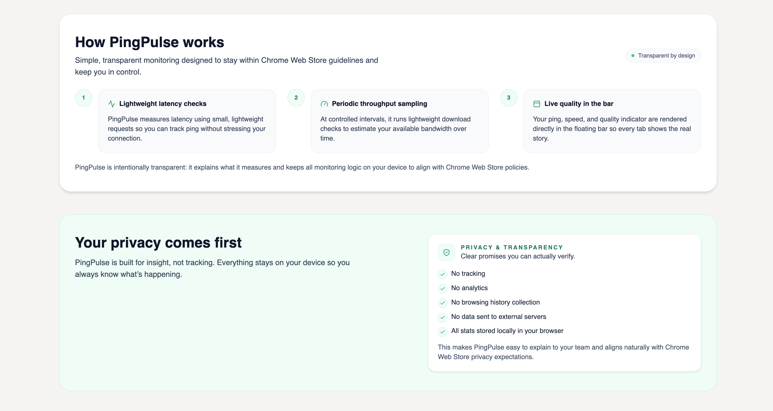Click the throughput gauge icon
This screenshot has height=411, width=773.
tap(324, 104)
